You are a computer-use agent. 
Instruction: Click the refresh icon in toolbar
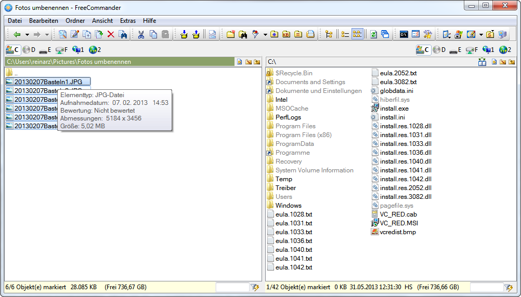click(373, 35)
